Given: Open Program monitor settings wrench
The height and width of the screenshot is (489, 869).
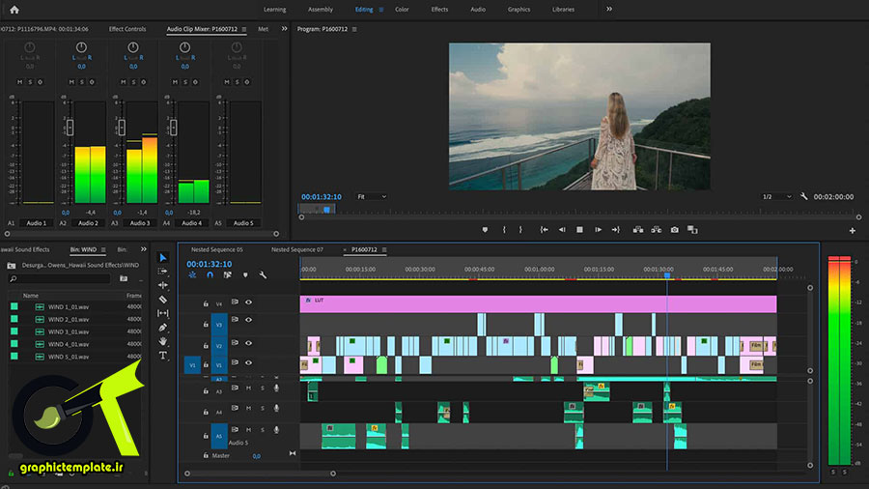Looking at the screenshot, I should (x=803, y=196).
